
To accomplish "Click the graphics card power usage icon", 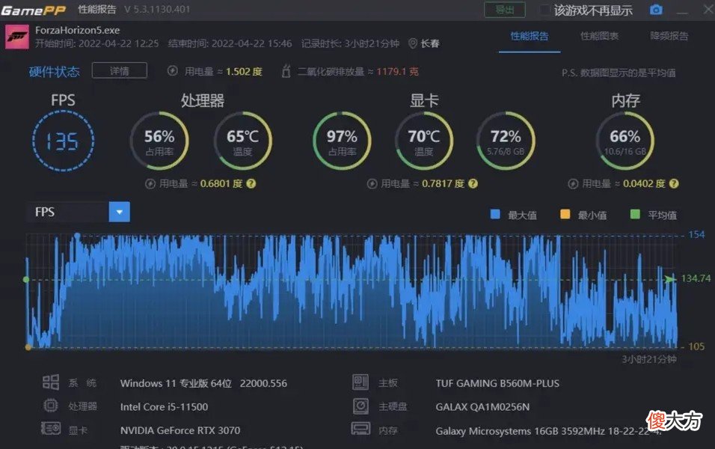I will coord(372,184).
